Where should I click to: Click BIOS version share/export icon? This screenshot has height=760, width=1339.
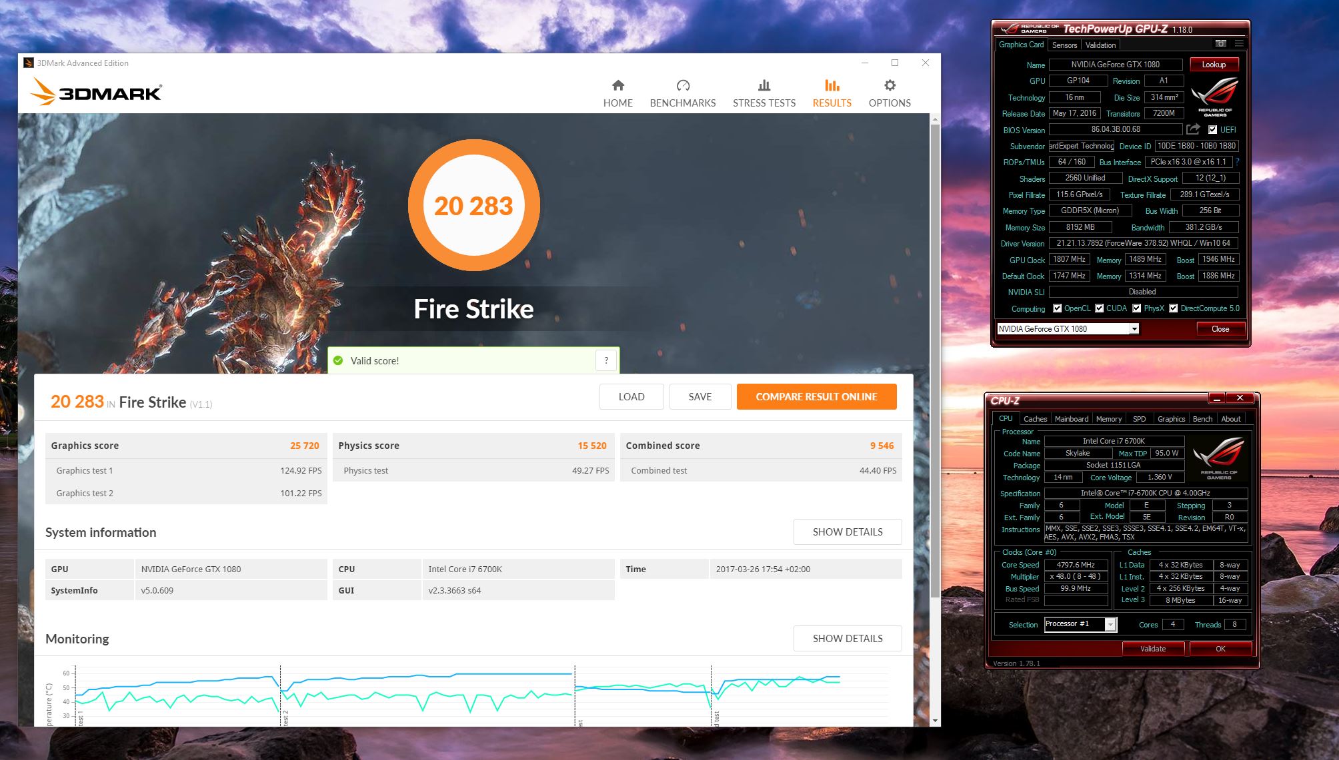pyautogui.click(x=1193, y=129)
